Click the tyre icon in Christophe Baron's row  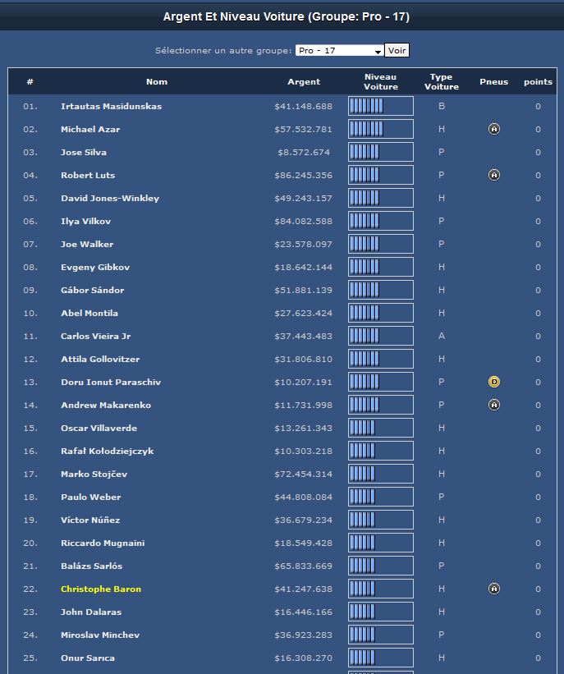coord(494,589)
